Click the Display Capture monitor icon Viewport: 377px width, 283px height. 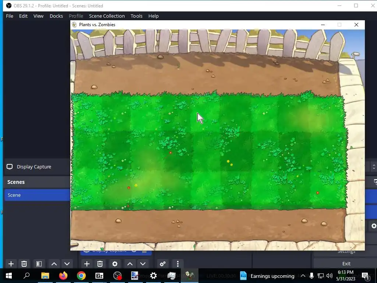pos(10,167)
